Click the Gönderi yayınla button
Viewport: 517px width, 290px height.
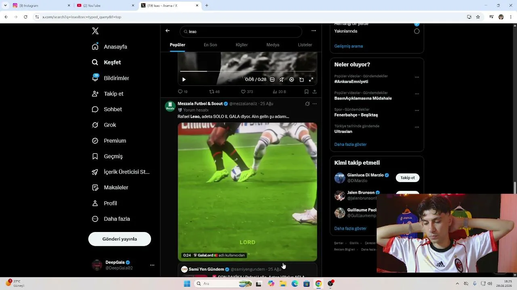click(x=120, y=239)
